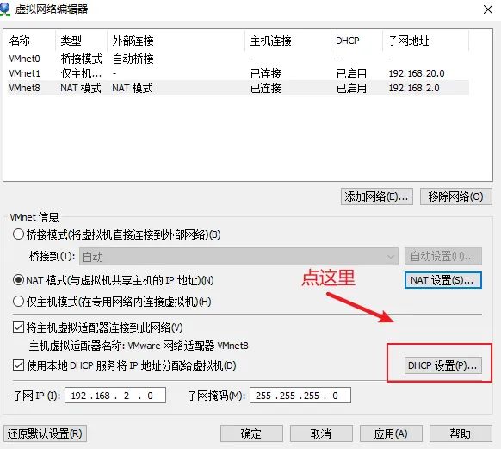Toggle 使用本地 DHCP 服务 checkbox
Screen dimensions: 501x449
[x=18, y=365]
